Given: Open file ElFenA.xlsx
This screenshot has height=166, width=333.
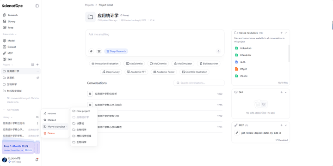Looking at the screenshot, I should coord(246,55).
